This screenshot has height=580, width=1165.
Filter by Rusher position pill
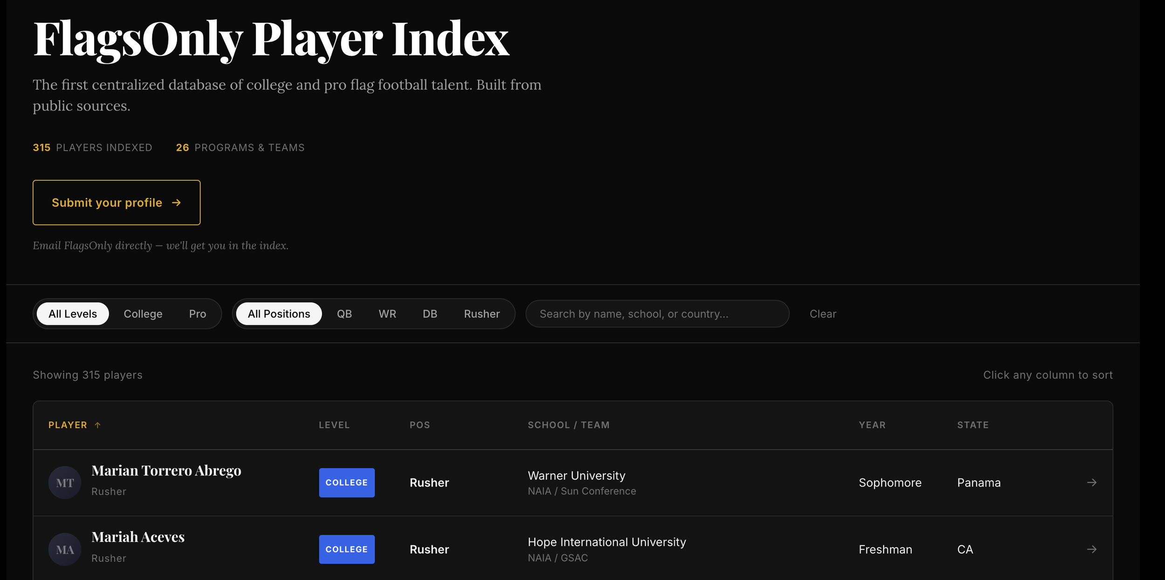point(482,314)
